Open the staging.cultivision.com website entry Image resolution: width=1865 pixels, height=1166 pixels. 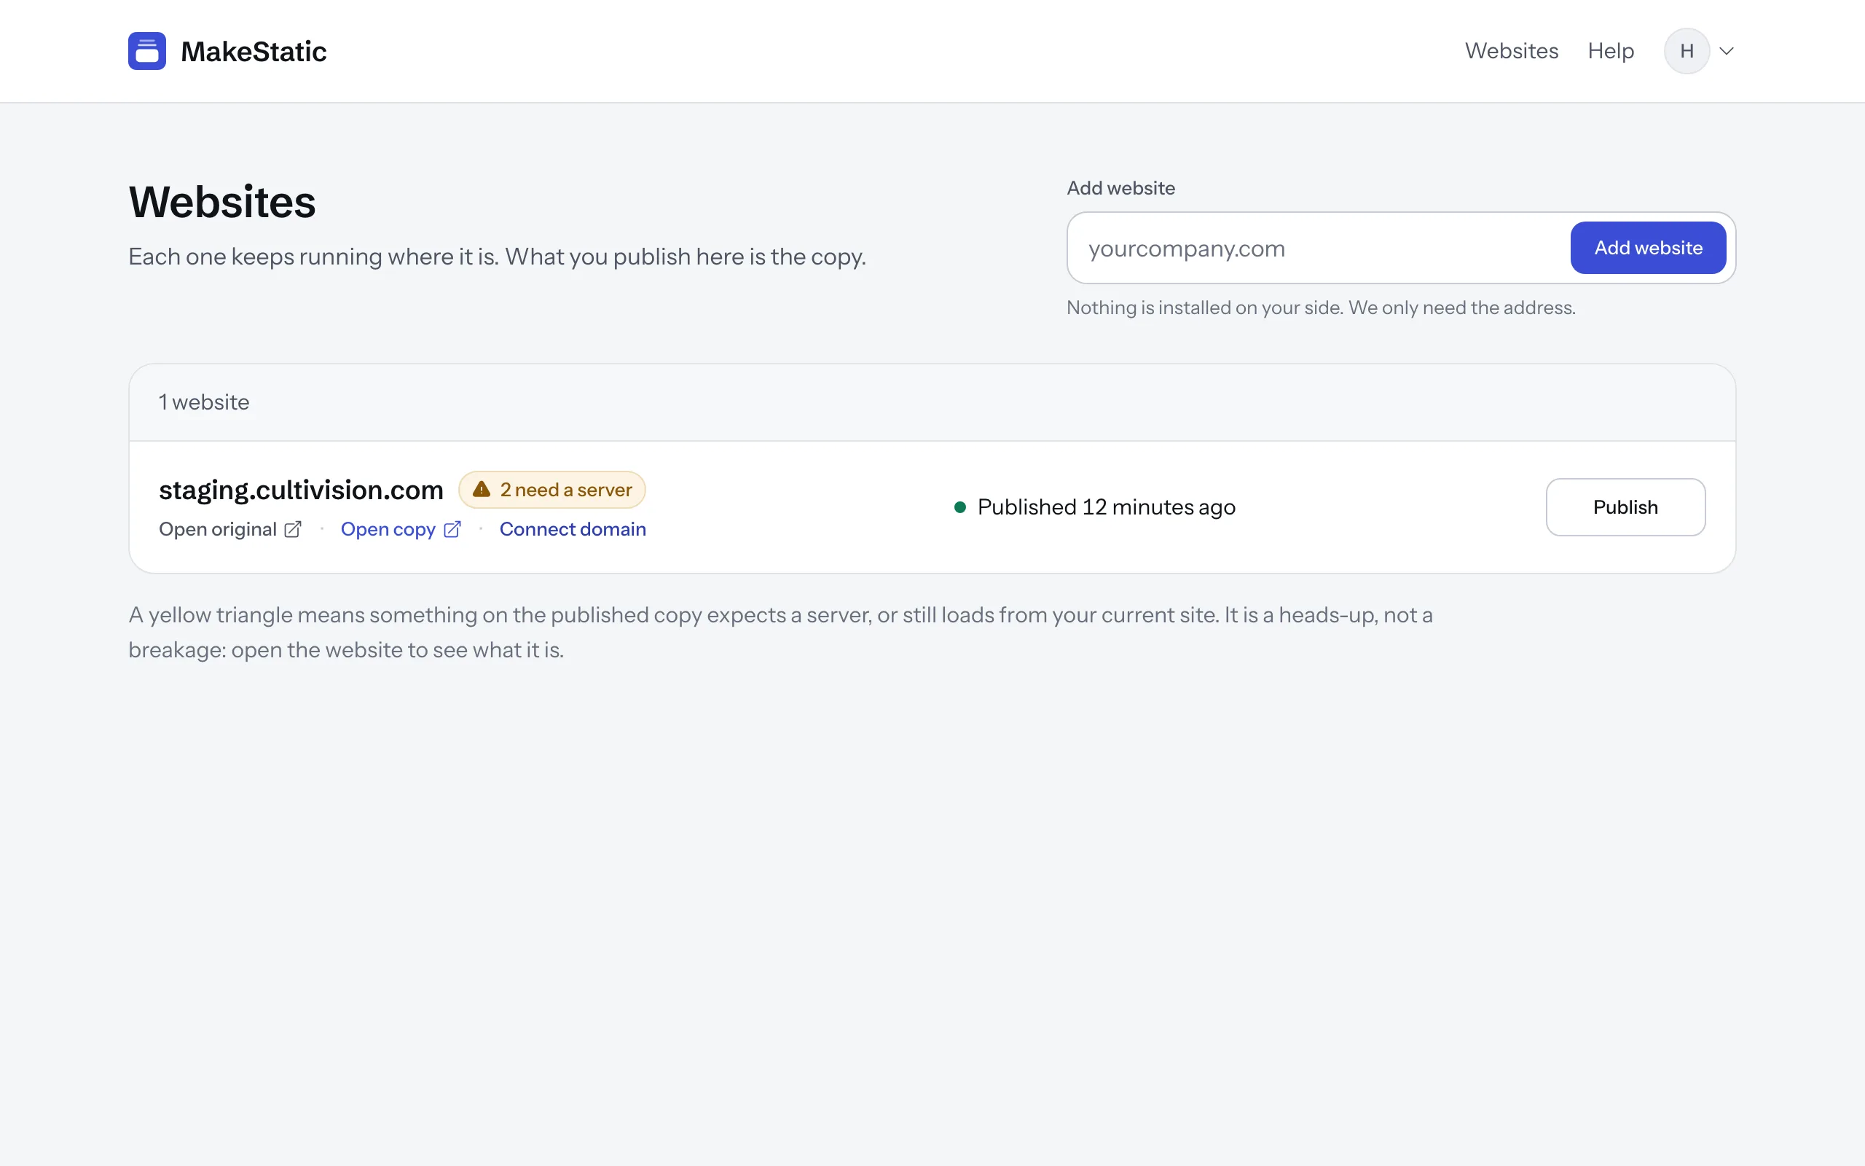pos(301,490)
